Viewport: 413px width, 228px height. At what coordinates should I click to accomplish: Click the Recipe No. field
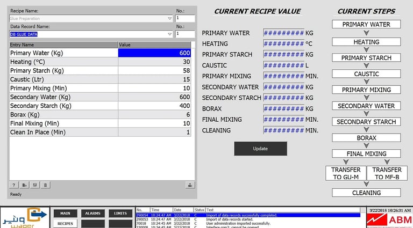point(185,18)
